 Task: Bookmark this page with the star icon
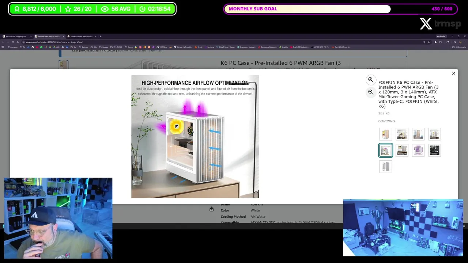click(x=429, y=42)
